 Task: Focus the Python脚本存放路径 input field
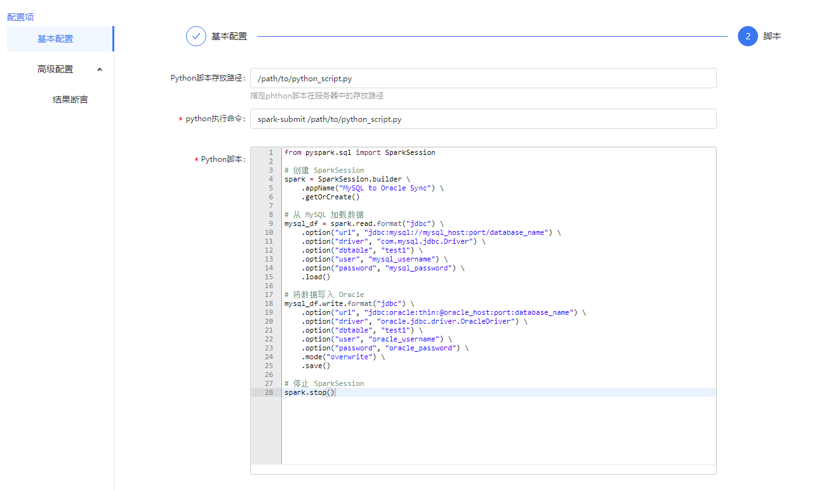coord(483,78)
